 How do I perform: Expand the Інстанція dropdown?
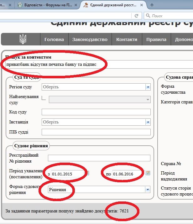click(x=148, y=122)
